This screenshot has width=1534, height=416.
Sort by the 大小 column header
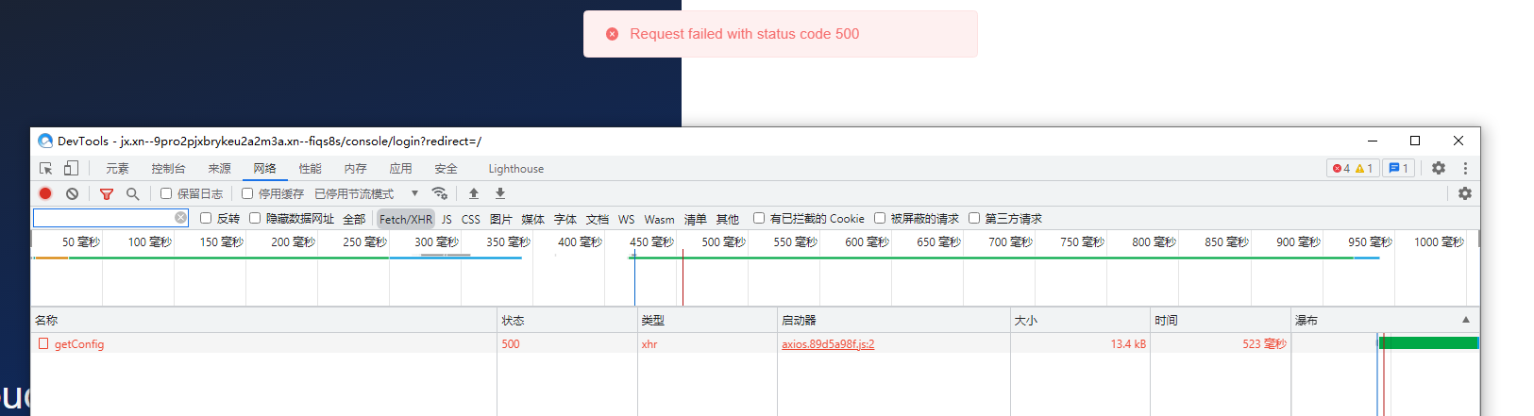click(1080, 320)
